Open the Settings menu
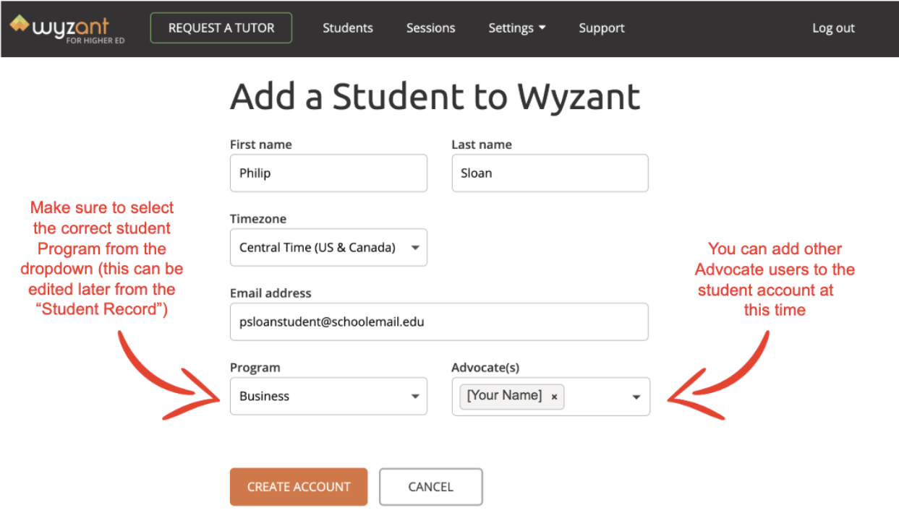Viewport: 899px width, 531px height. [x=517, y=28]
